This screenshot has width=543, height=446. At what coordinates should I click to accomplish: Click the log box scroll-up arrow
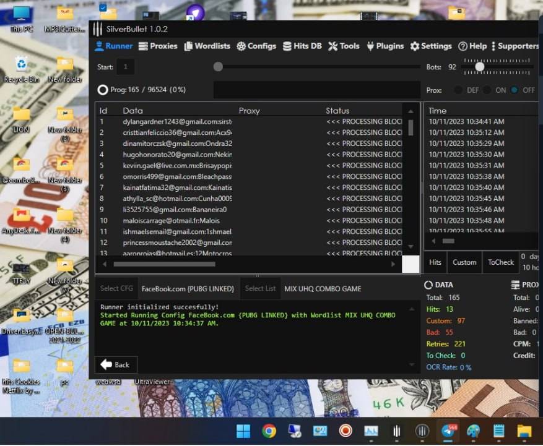tap(412, 309)
